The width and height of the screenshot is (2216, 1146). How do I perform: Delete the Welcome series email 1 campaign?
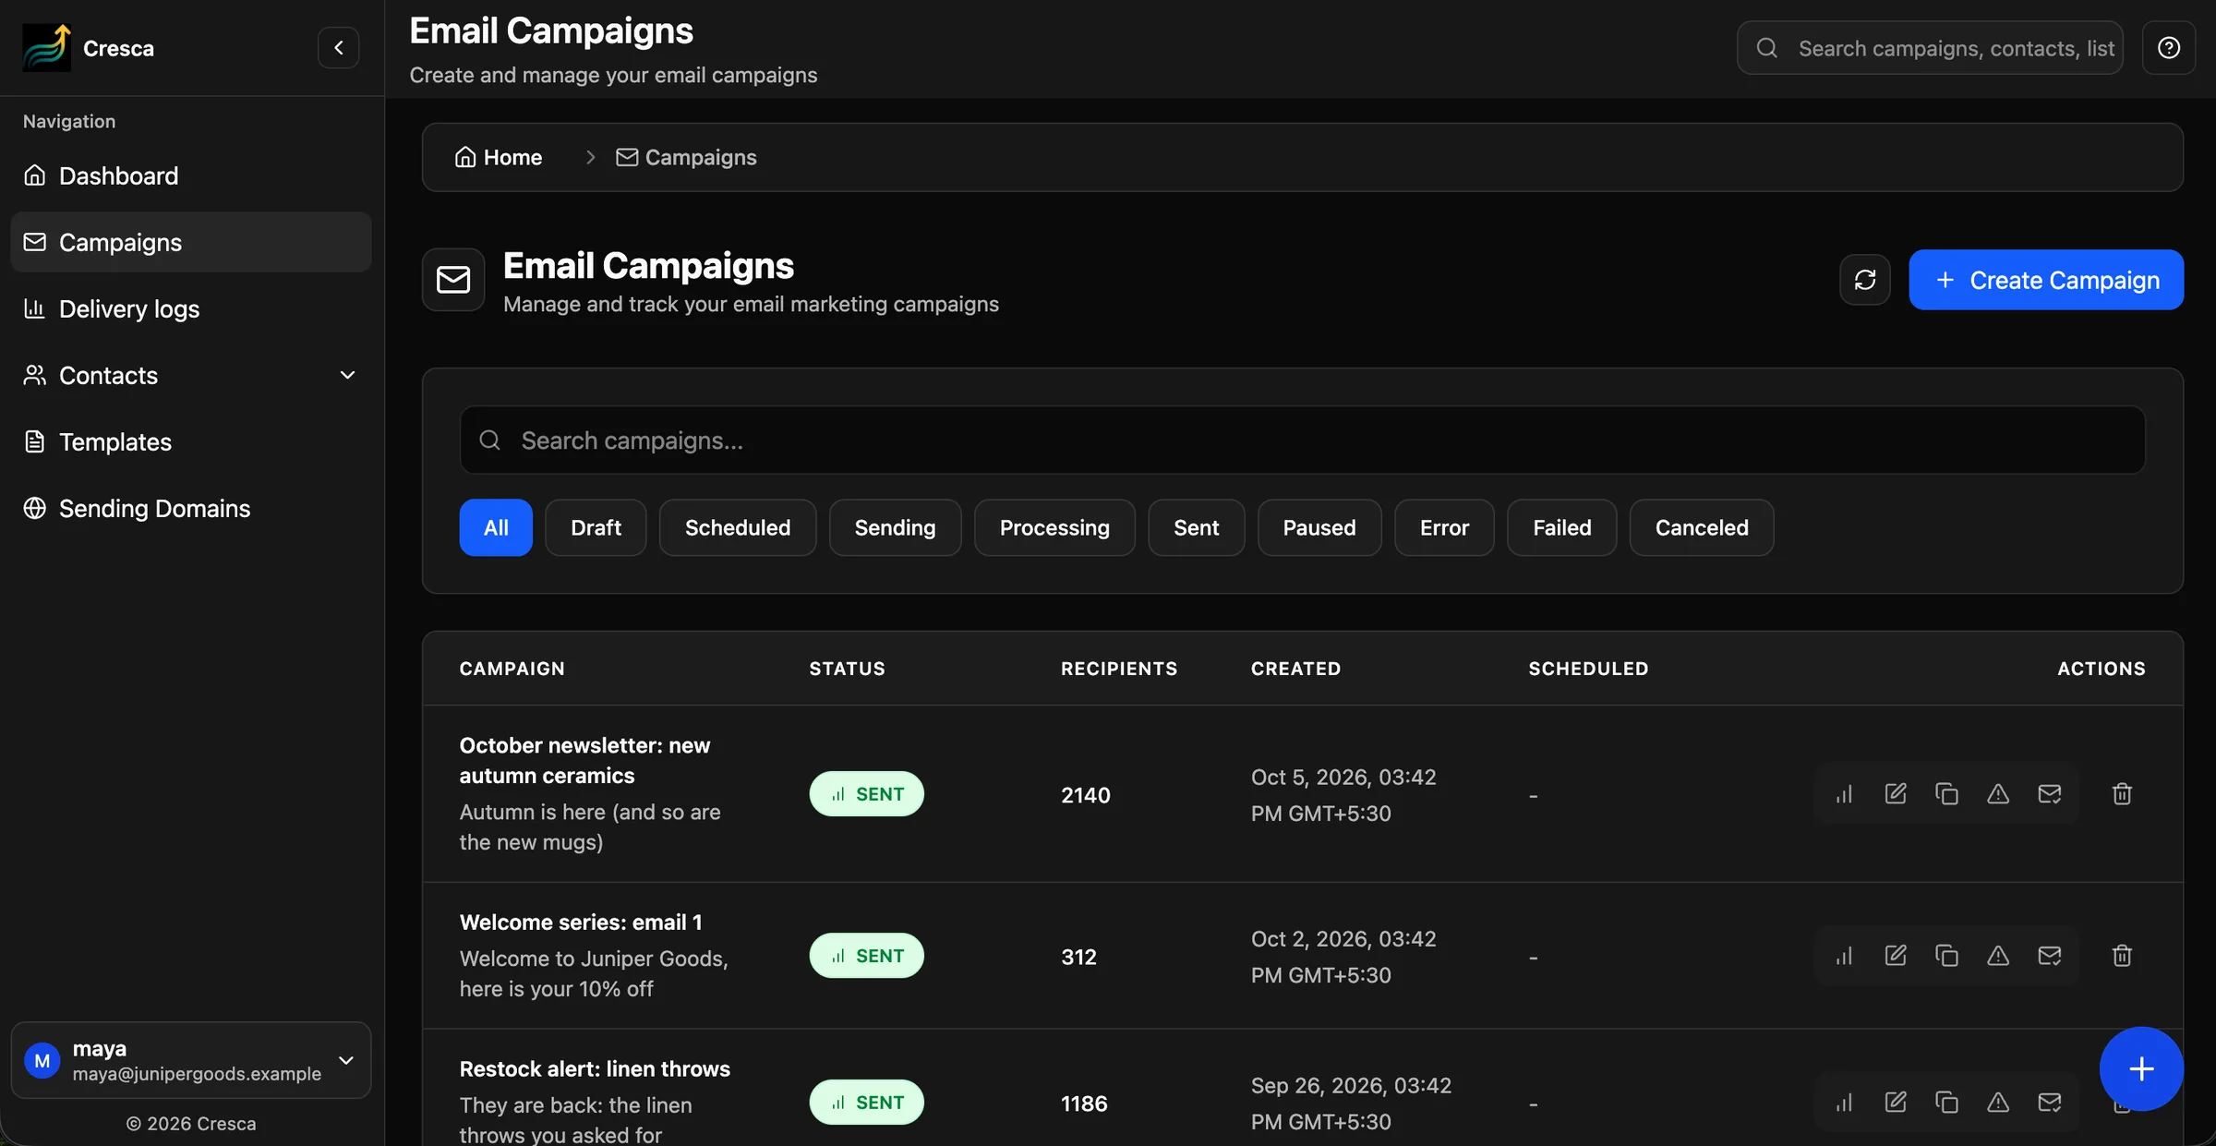[2122, 956]
